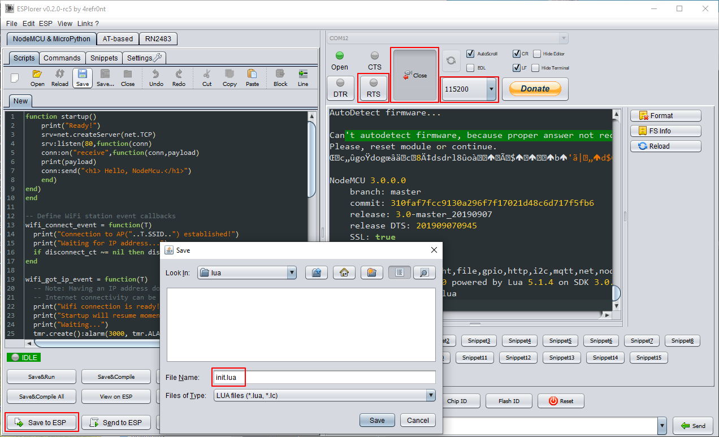Toggle the RTS line
719x437 pixels.
tap(374, 89)
